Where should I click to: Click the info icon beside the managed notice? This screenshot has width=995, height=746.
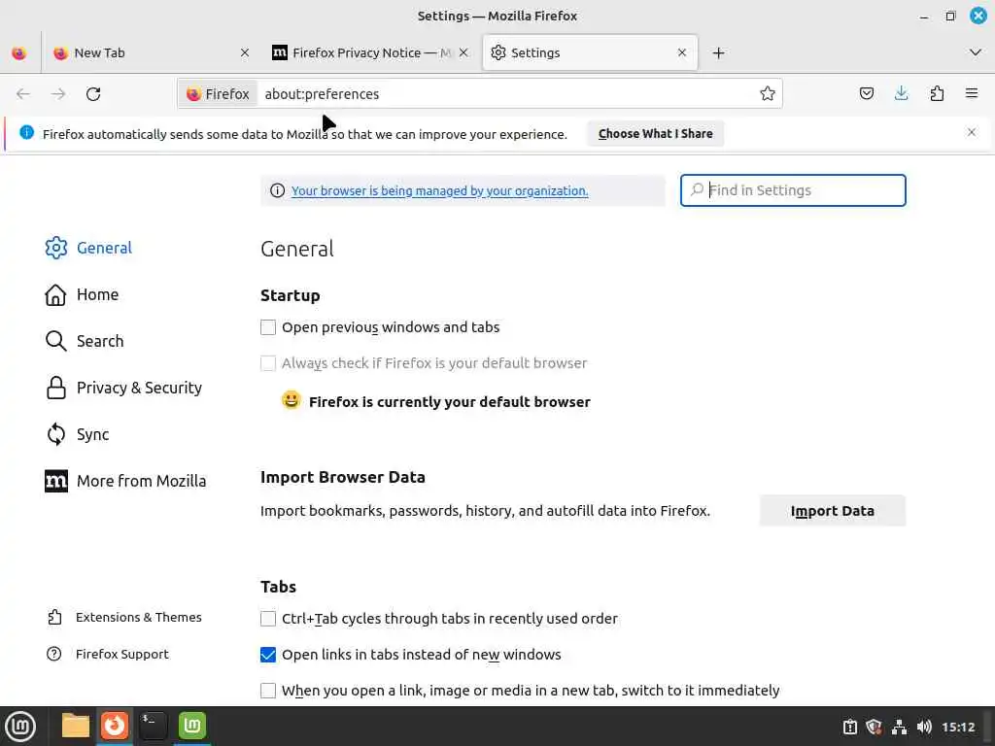pos(277,191)
